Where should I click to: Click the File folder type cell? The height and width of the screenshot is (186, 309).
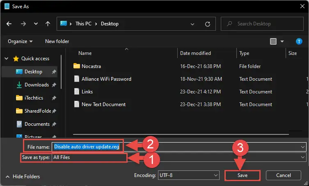pyautogui.click(x=250, y=66)
